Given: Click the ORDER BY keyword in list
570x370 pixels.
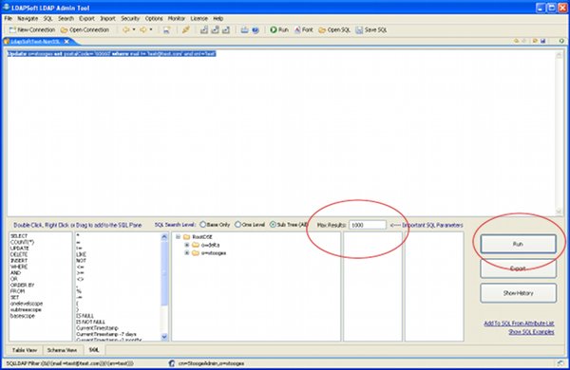Looking at the screenshot, I should (x=22, y=285).
